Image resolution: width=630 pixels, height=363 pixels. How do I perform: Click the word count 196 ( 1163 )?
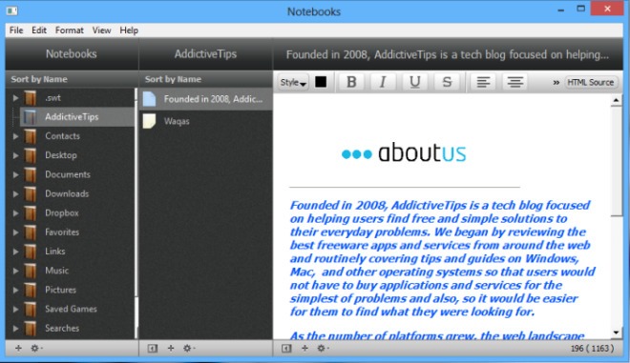coord(592,348)
